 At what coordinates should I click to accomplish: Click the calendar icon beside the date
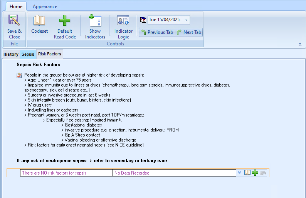[143, 20]
